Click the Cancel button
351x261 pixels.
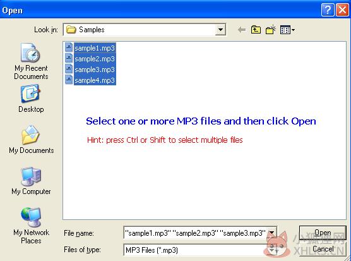click(x=323, y=249)
